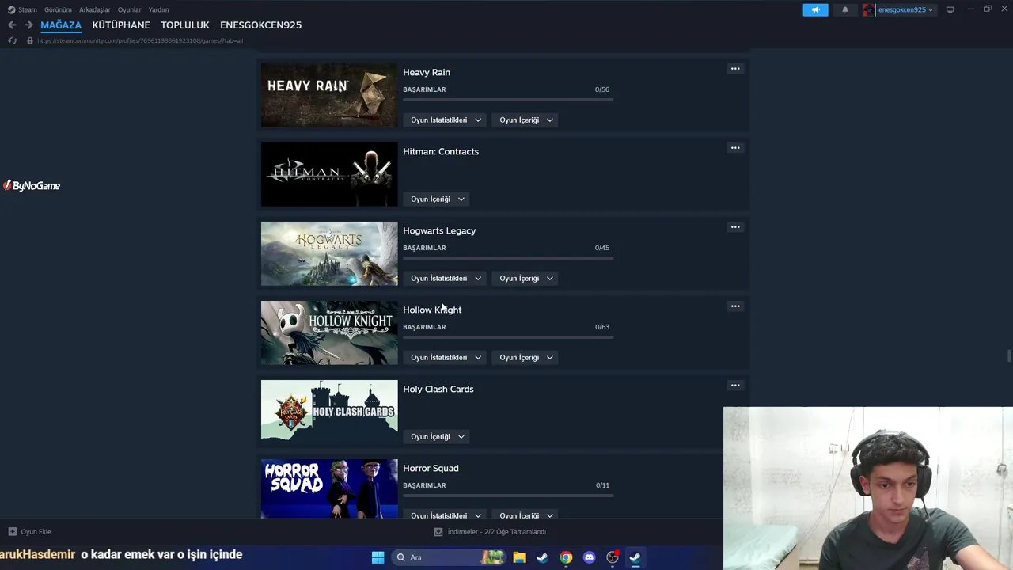Expand Holy Clash Cards Oyun İçeriği dropdown
This screenshot has height=570, width=1013.
coord(436,436)
